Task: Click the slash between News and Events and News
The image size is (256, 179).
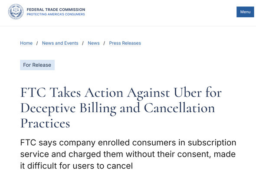Action: (83, 43)
